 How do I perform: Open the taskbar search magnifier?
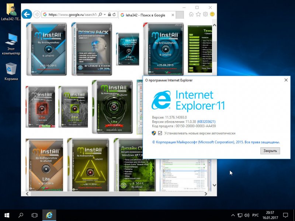click(x=21, y=215)
